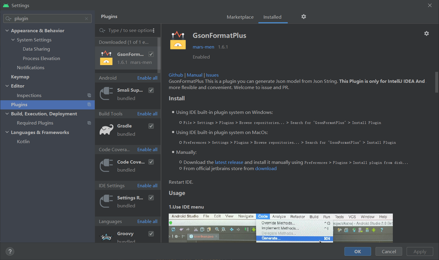Open the Issues link
The image size is (439, 260).
212,75
